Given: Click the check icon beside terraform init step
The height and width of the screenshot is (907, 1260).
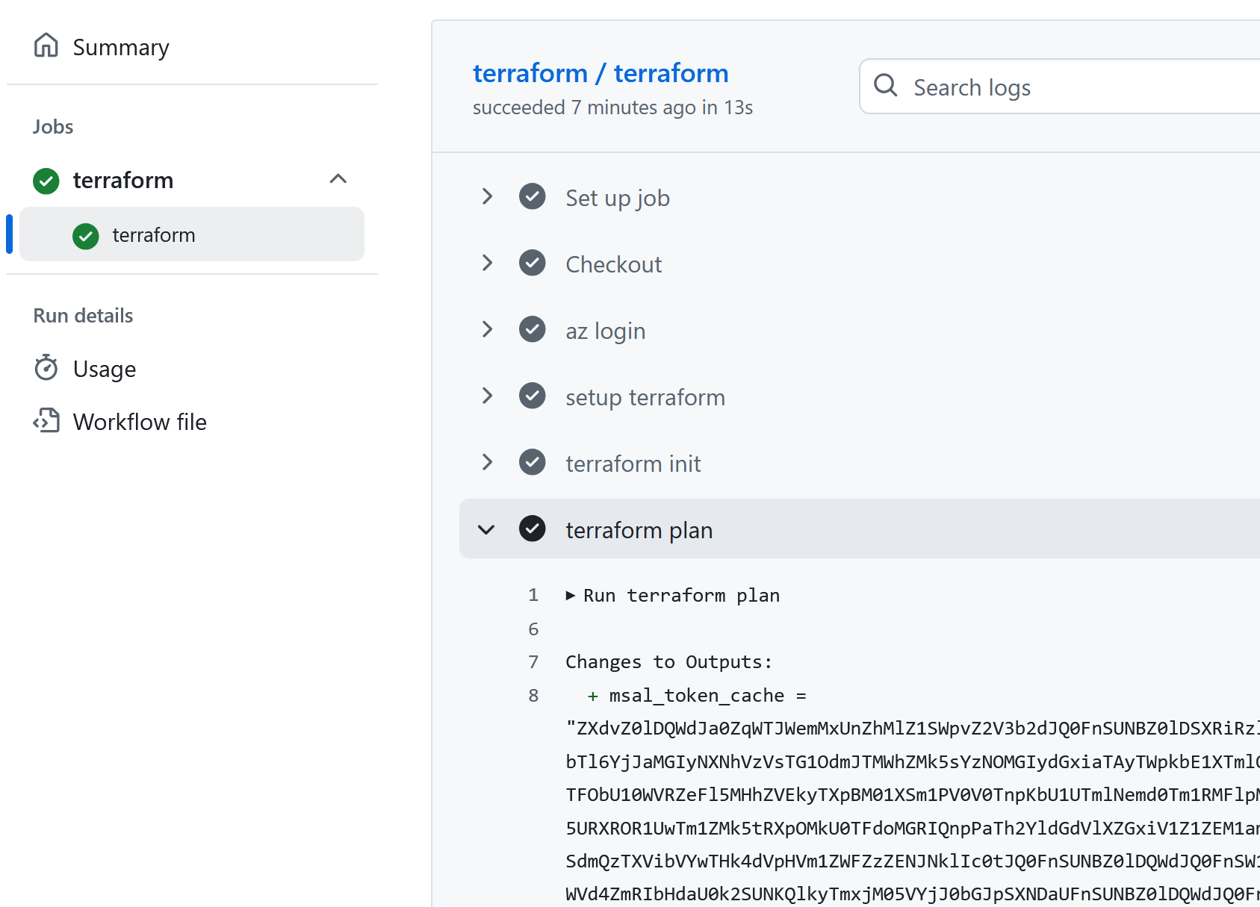Looking at the screenshot, I should point(532,462).
